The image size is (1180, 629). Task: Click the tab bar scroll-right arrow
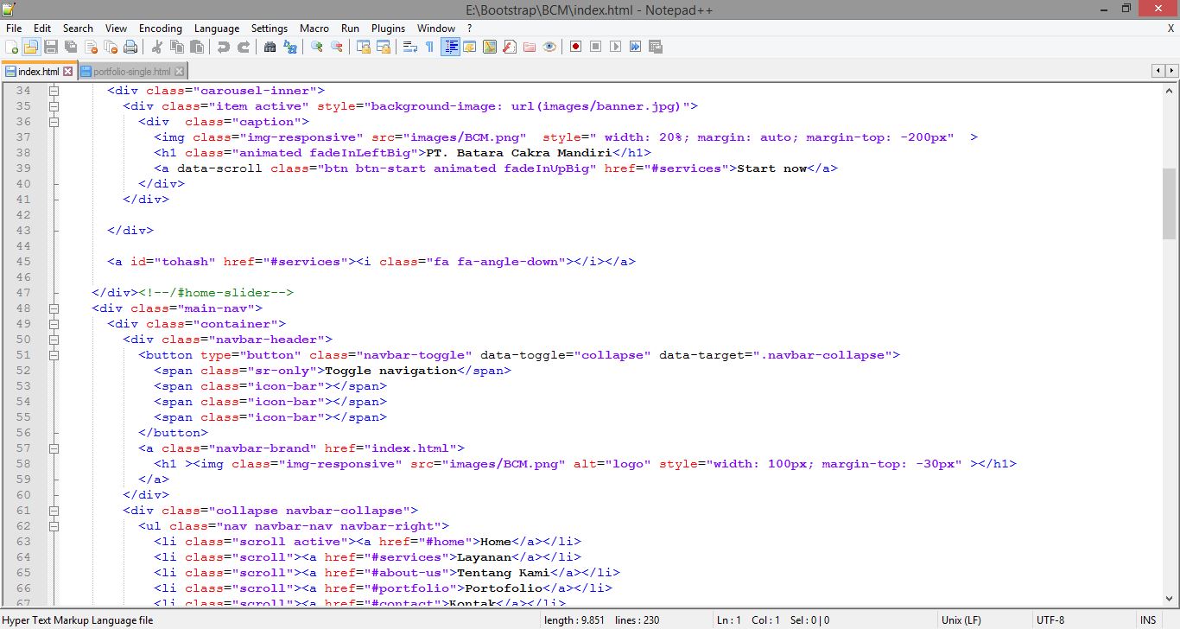[x=1170, y=71]
